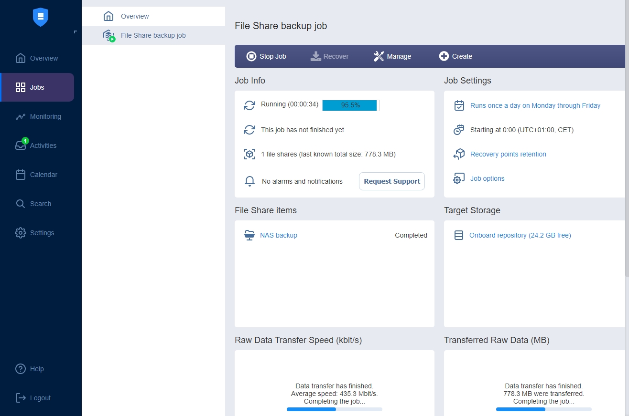
Task: Click Stop Job in the job toolbar
Action: point(266,56)
